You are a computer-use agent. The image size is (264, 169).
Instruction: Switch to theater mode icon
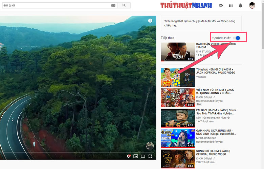tap(143, 156)
